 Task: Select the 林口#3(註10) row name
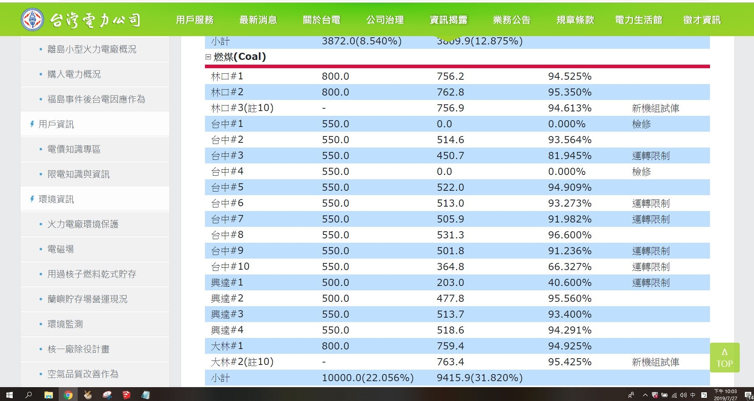242,108
